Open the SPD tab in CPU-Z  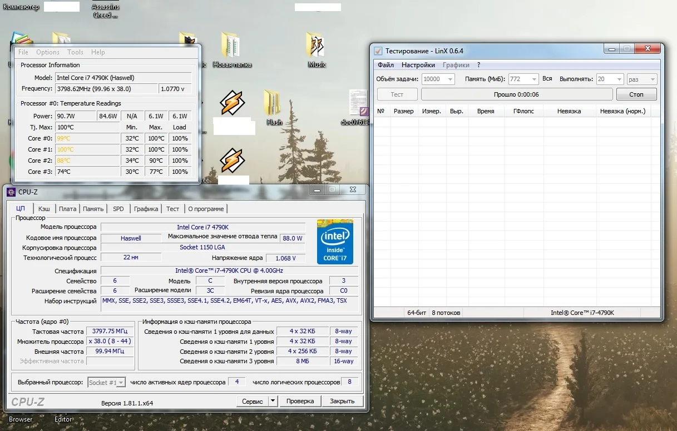118,209
